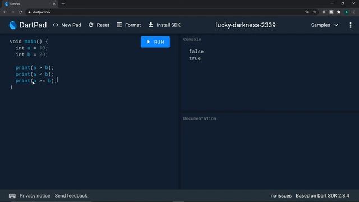The height and width of the screenshot is (202, 359).
Task: Click Install SDK
Action: click(x=164, y=25)
